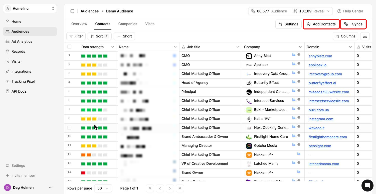Open the Audience and Reveal credits dropdown
Image resolution: width=376 pixels, height=194 pixels.
pyautogui.click(x=290, y=11)
